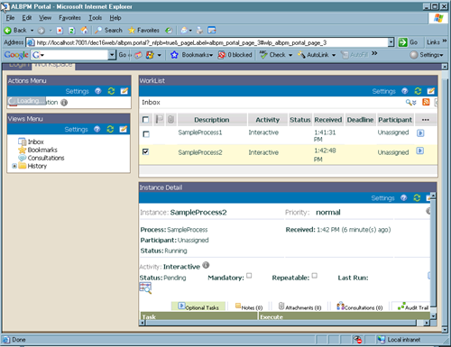Refresh the Views Menu portlet
The height and width of the screenshot is (347, 451).
[x=110, y=129]
